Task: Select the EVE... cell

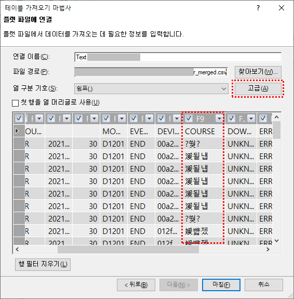Action: pos(141,131)
